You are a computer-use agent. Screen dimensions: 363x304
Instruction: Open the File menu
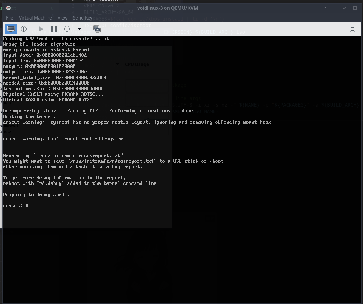tap(9, 17)
